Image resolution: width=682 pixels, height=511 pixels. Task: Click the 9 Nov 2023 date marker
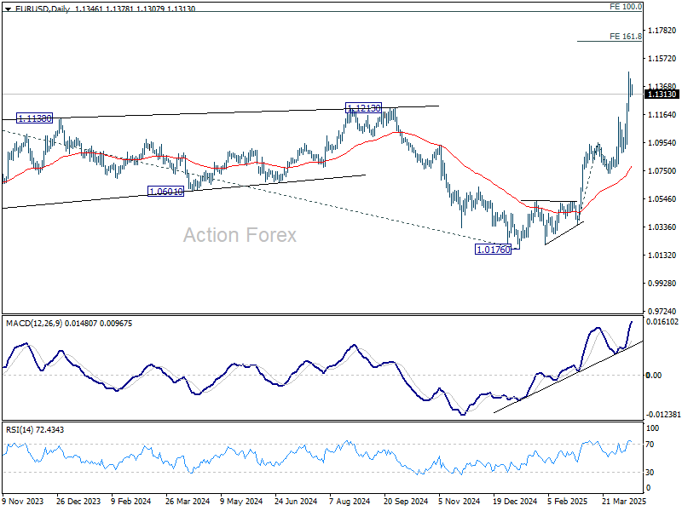tap(25, 502)
